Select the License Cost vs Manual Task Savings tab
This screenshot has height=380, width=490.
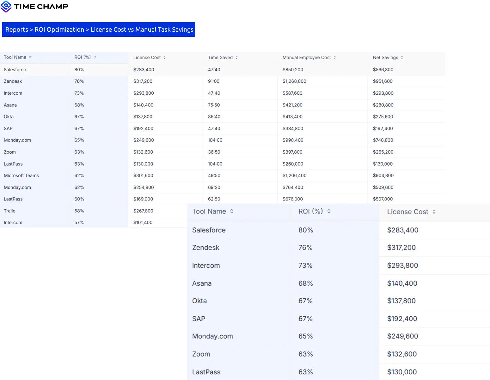pyautogui.click(x=142, y=29)
